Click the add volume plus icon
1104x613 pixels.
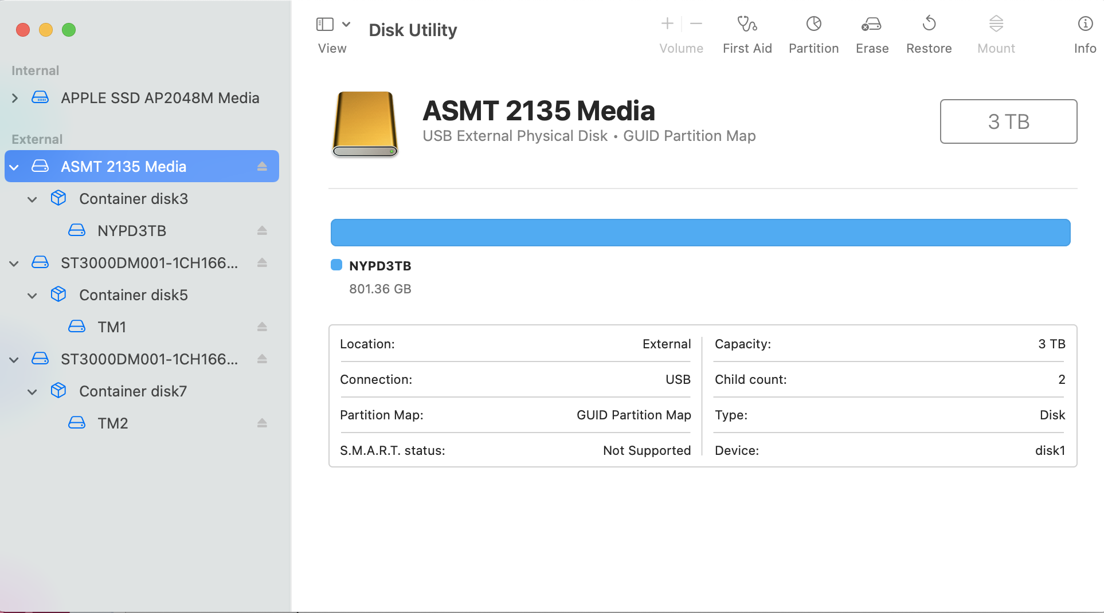coord(667,23)
